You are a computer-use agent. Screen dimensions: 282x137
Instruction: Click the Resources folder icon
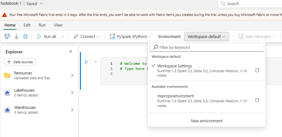7,75
